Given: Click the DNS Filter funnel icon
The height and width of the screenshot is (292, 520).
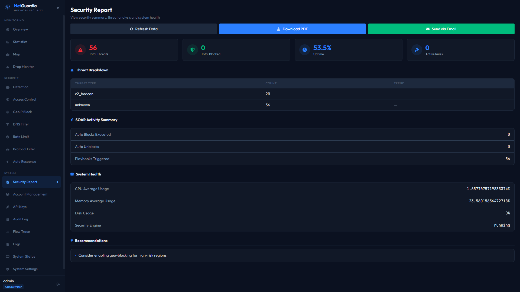Looking at the screenshot, I should (x=8, y=124).
